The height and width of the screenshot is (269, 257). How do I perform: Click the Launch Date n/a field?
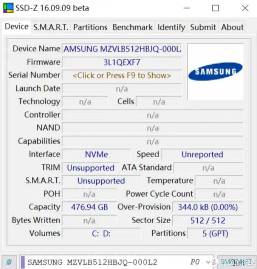122,89
